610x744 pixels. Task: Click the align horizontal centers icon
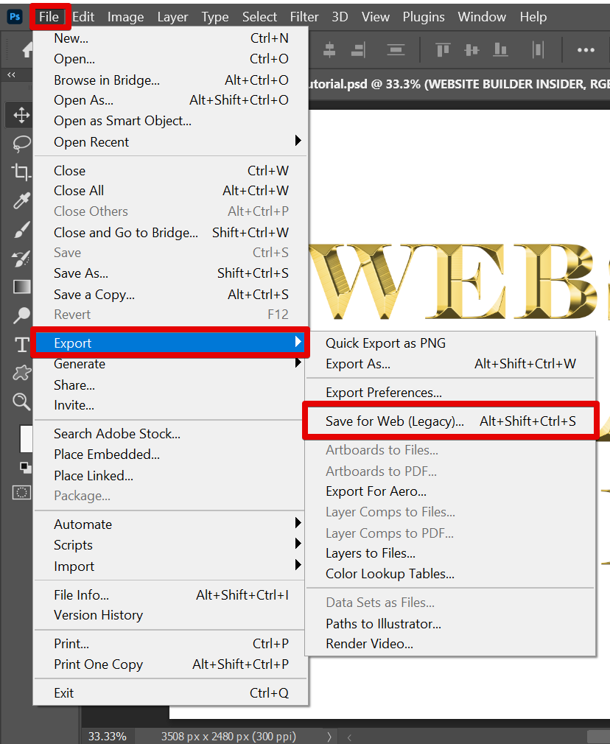click(329, 50)
